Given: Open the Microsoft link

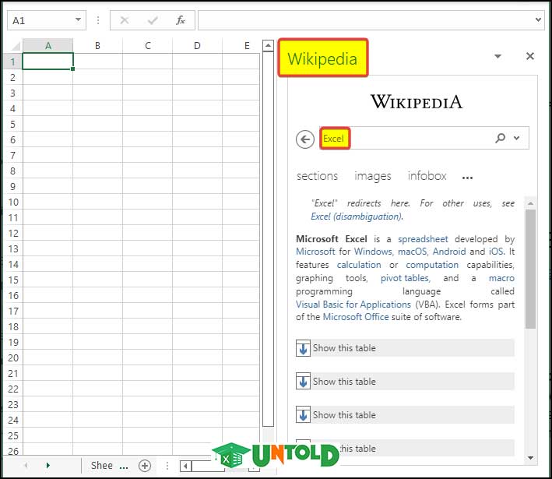Looking at the screenshot, I should tap(315, 252).
